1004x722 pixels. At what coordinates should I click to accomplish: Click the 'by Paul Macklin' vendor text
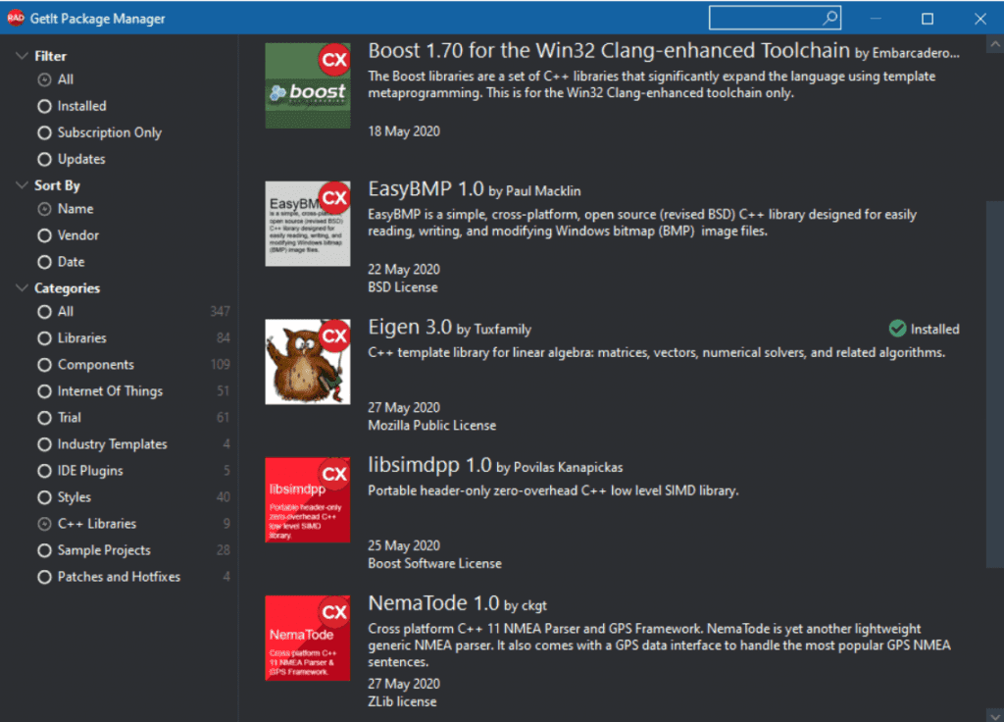(x=534, y=191)
